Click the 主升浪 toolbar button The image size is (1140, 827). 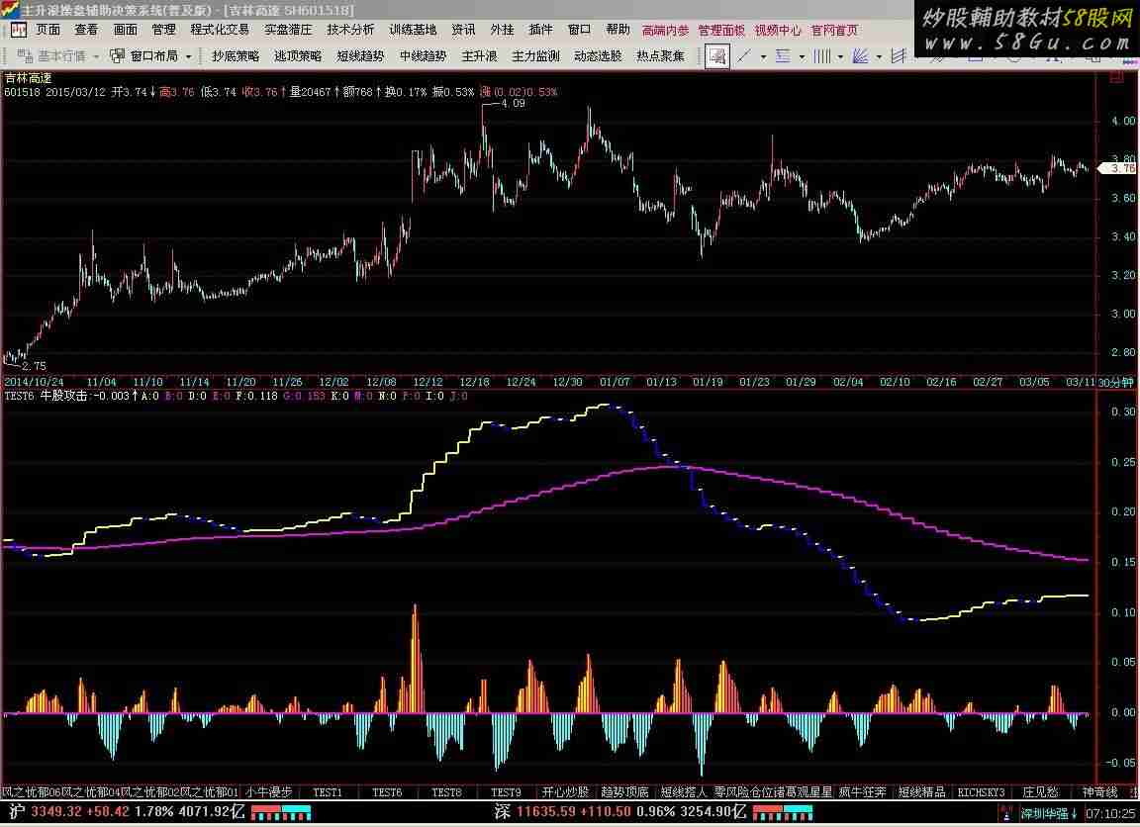[479, 56]
